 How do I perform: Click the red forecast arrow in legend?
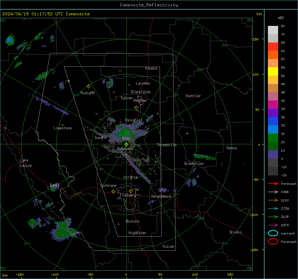coord(273,183)
